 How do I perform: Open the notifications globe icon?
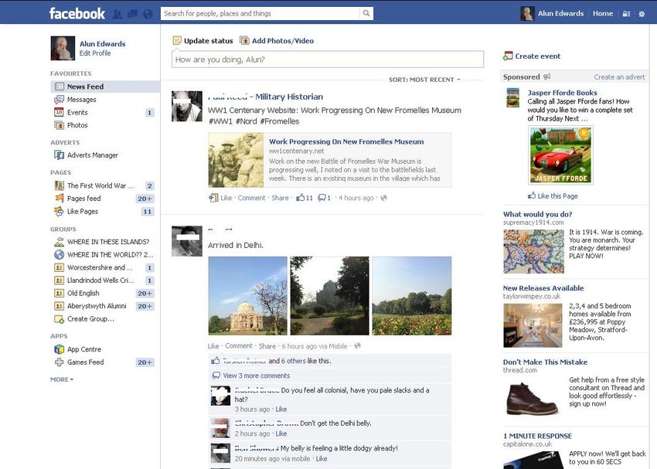(148, 14)
